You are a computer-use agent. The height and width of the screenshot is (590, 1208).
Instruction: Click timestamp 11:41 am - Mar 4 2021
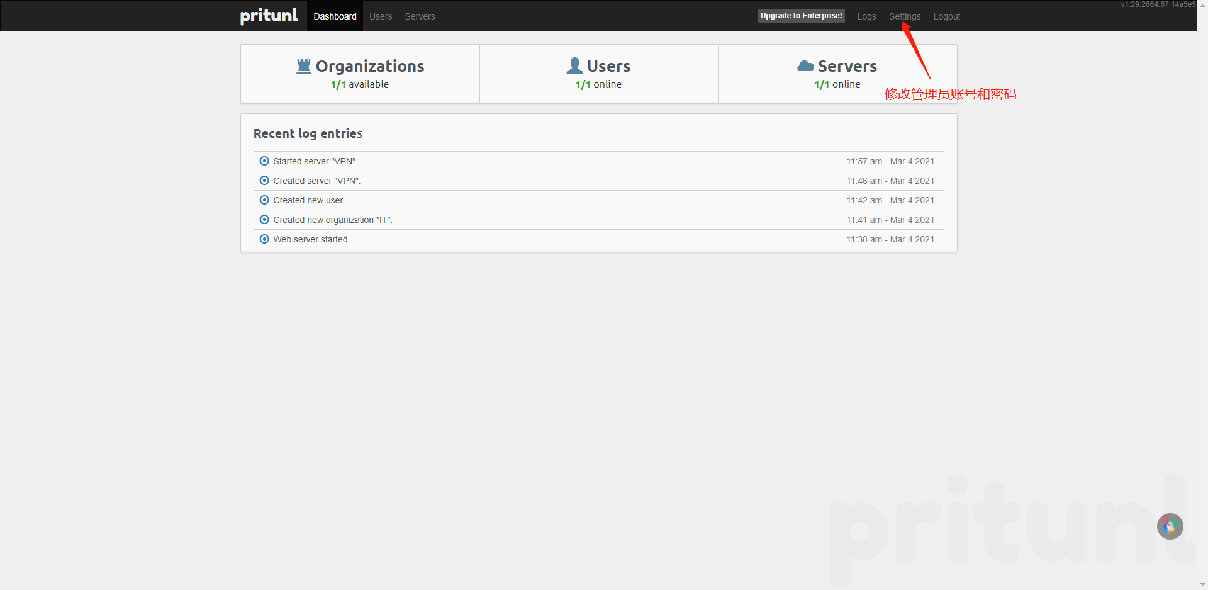tap(890, 220)
